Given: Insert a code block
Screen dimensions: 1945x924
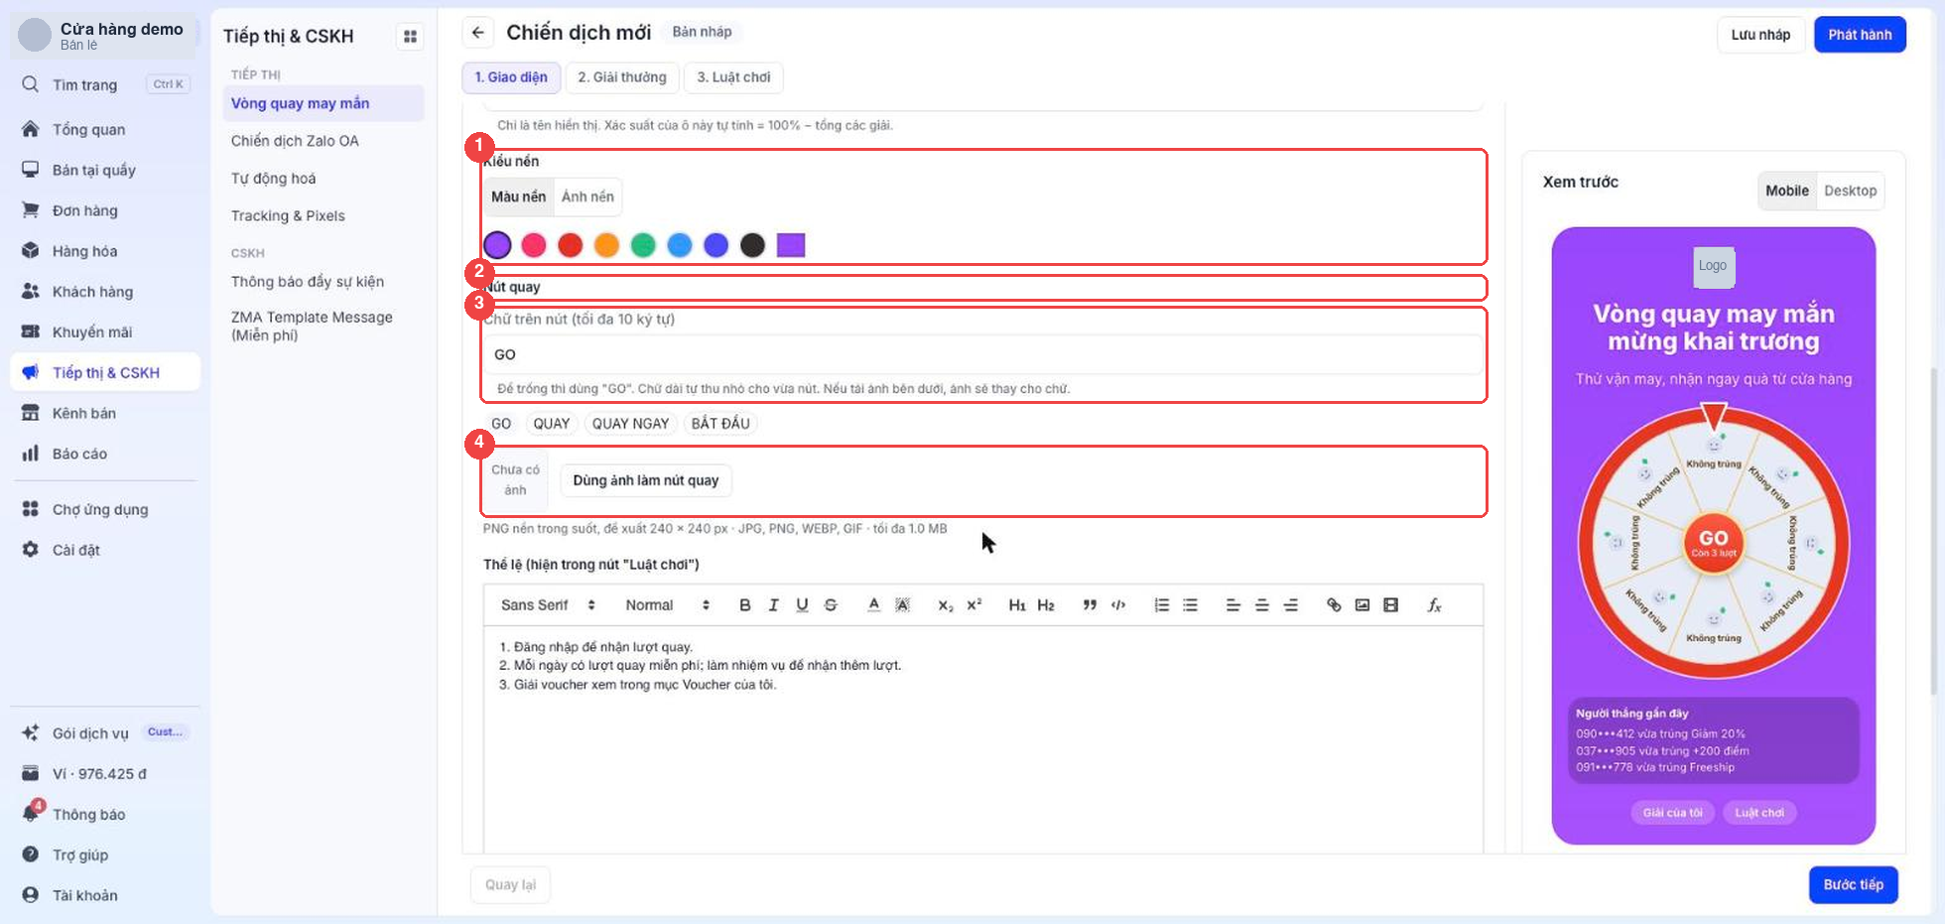Looking at the screenshot, I should pyautogui.click(x=1118, y=605).
